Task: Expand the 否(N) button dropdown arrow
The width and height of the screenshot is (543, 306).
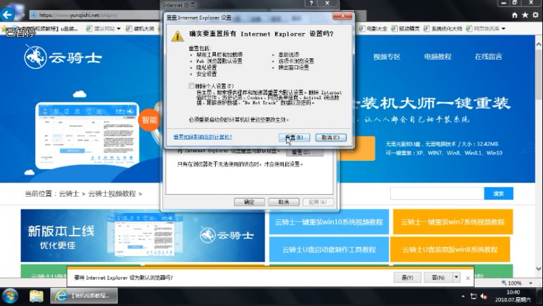Action: tap(456, 278)
